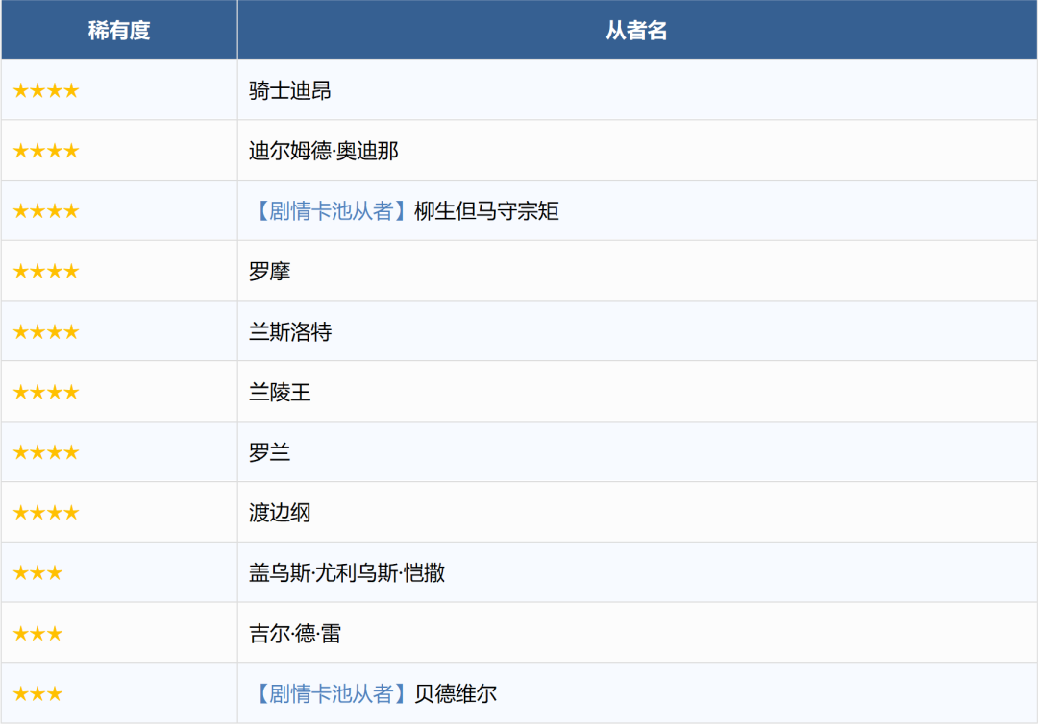Click the four-star rating in 兰陵王 row
Image resolution: width=1038 pixels, height=726 pixels.
46,392
